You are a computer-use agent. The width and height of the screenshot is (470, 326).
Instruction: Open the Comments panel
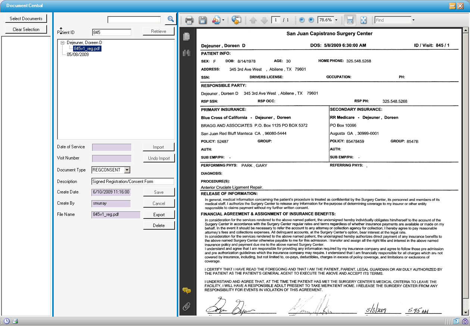[187, 291]
